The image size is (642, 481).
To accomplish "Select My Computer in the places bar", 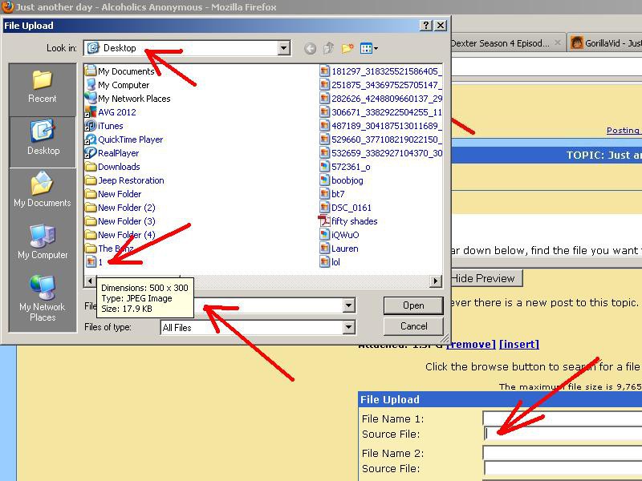I will tap(43, 243).
